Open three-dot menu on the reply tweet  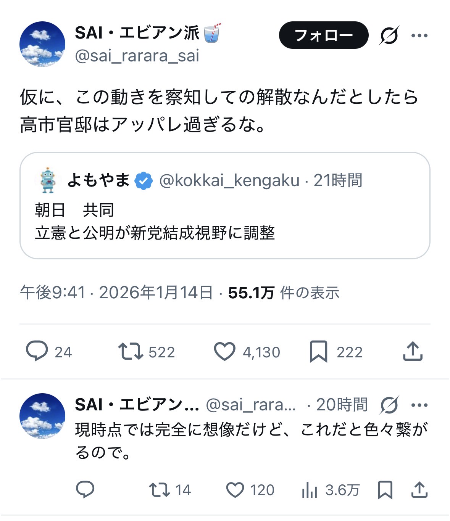[x=419, y=405]
